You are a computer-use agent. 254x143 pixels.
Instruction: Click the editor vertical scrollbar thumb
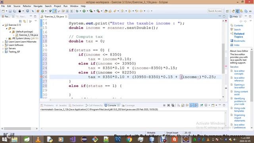223,58
